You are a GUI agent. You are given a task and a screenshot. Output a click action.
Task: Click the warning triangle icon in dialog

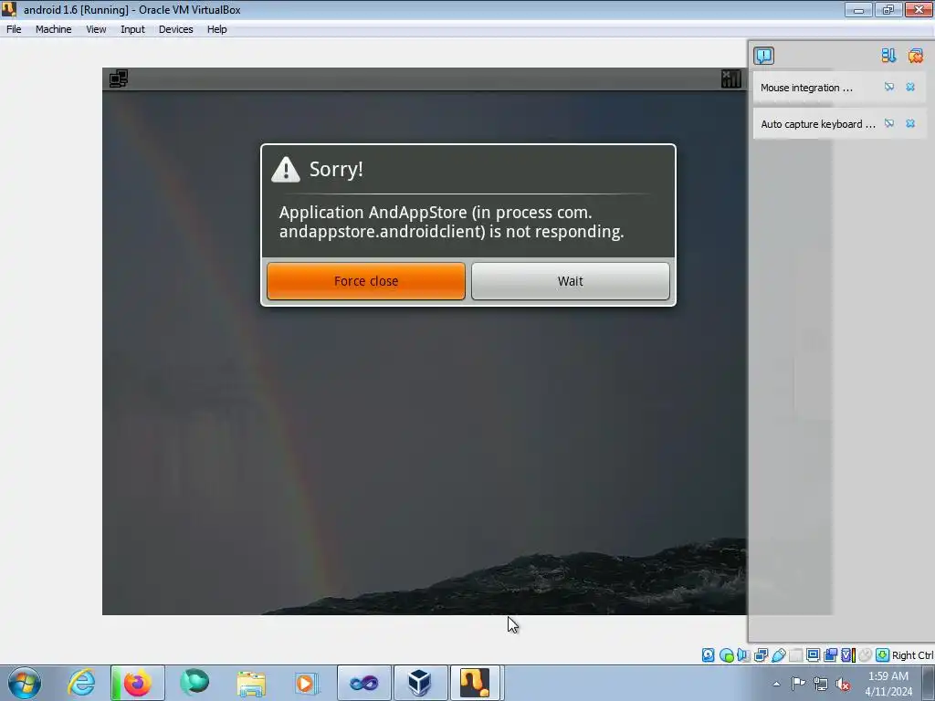tap(286, 169)
